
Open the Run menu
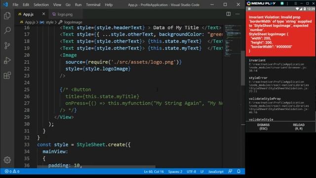pyautogui.click(x=78, y=4)
